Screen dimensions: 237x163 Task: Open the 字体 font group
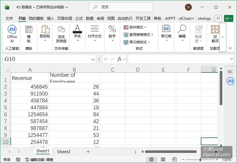point(77,33)
